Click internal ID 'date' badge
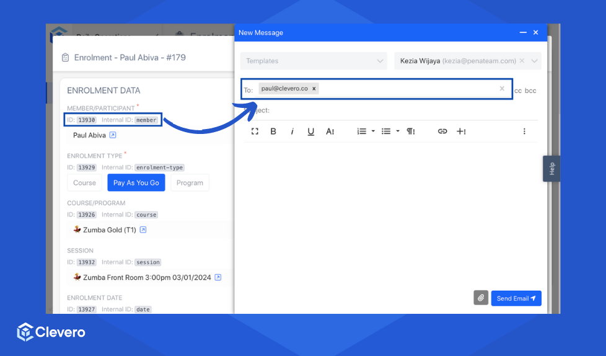Image resolution: width=606 pixels, height=356 pixels. pyautogui.click(x=143, y=309)
